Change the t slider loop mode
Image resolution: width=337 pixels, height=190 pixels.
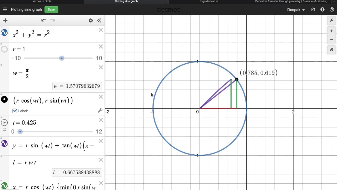click(4, 130)
